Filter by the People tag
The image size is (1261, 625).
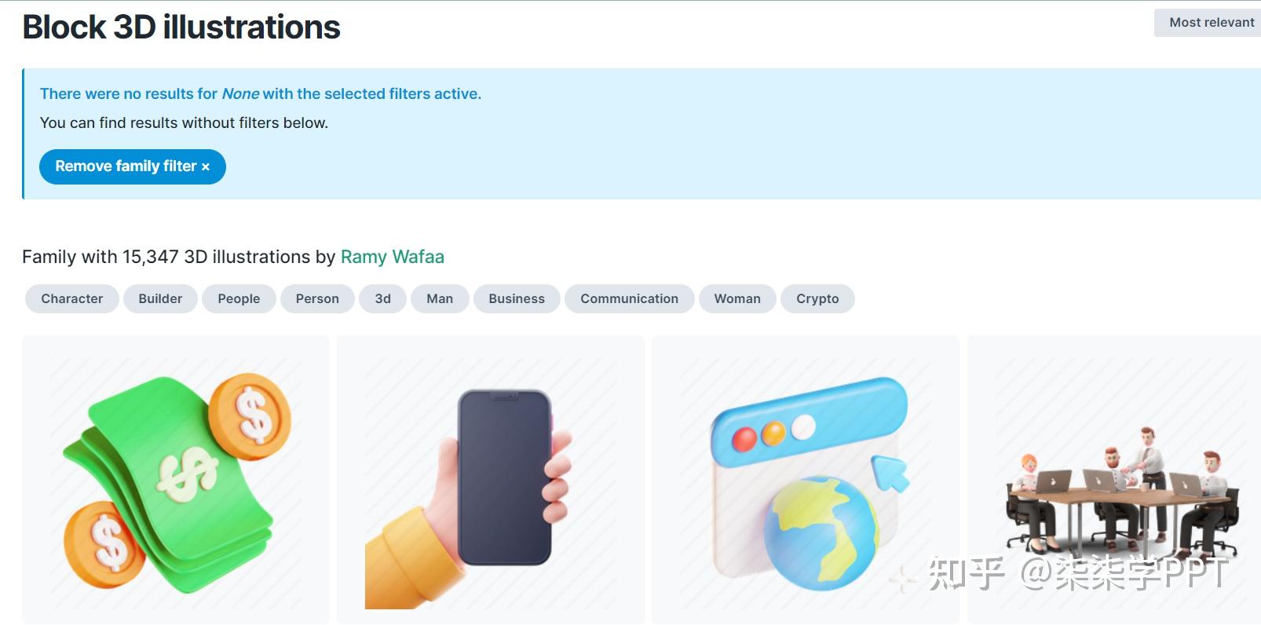[239, 298]
